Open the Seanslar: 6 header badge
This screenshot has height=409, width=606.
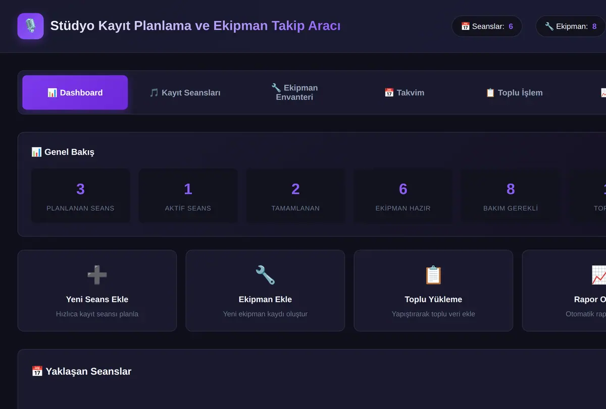(x=487, y=26)
